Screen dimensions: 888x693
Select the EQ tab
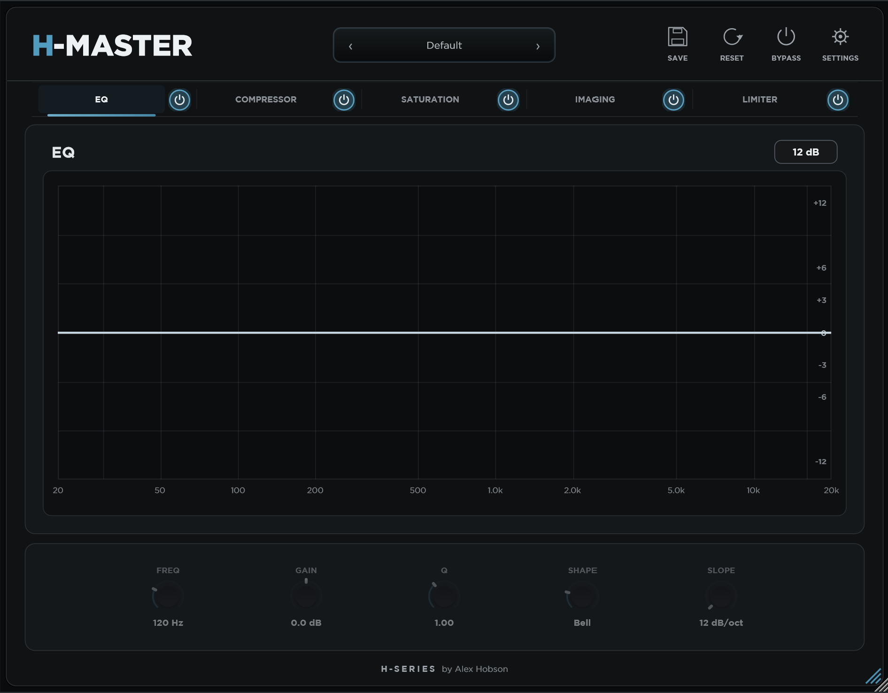coord(101,100)
